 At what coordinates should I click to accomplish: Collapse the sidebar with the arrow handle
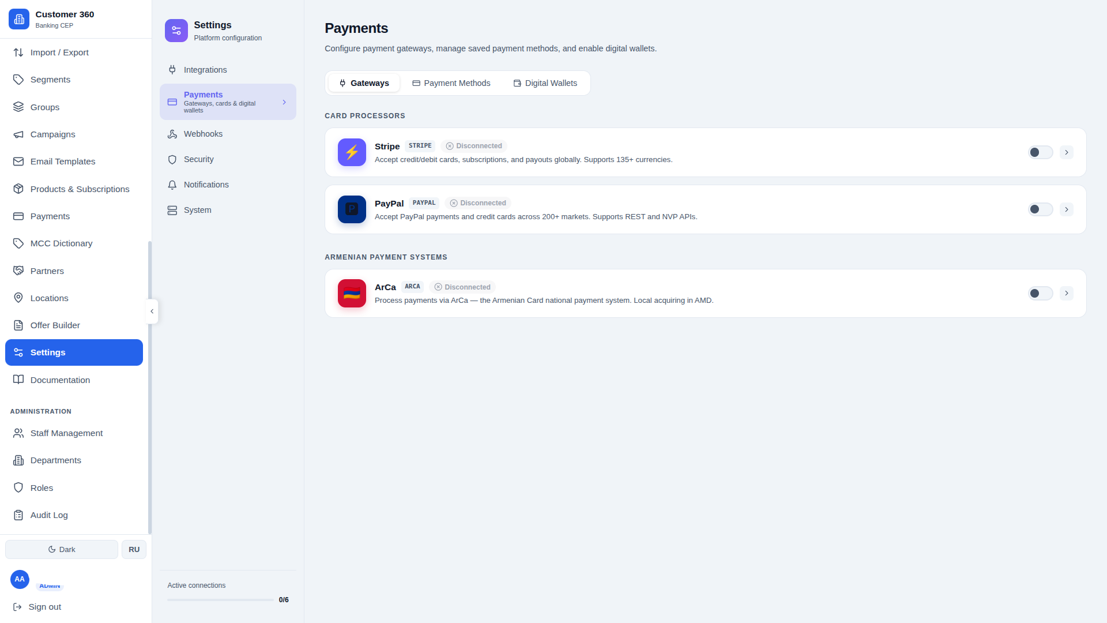point(152,311)
